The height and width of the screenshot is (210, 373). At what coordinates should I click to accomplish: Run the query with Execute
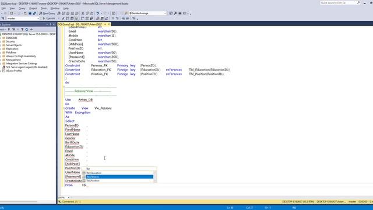tap(49, 18)
